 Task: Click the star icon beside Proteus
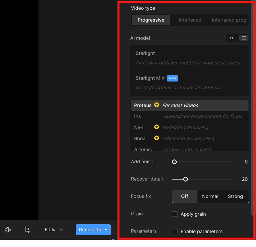click(156, 105)
